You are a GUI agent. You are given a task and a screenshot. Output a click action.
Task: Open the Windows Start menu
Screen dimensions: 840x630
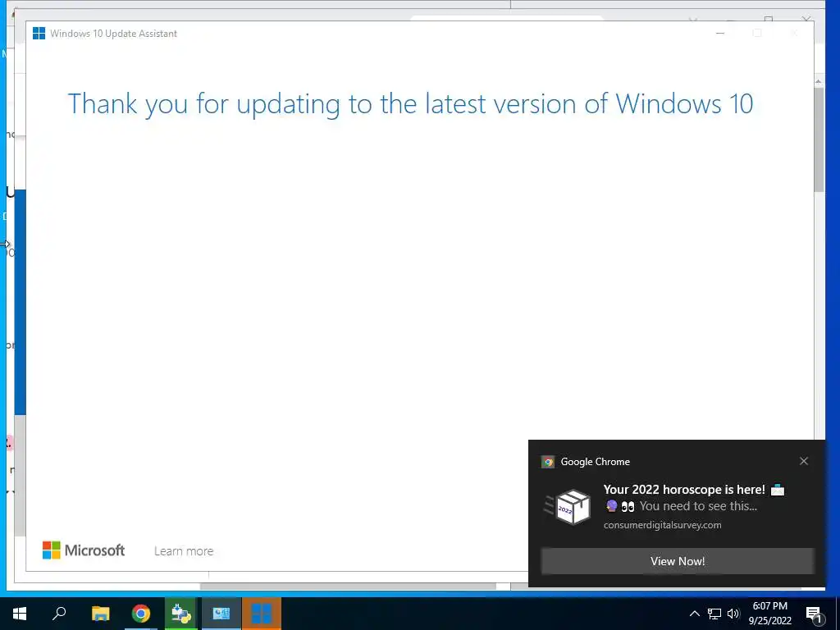(x=20, y=614)
